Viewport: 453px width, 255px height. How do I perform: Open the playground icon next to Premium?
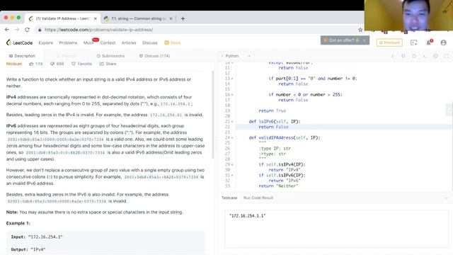(x=413, y=42)
